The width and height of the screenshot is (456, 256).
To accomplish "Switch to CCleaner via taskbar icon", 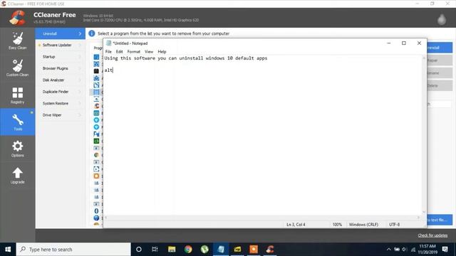I will point(270,250).
